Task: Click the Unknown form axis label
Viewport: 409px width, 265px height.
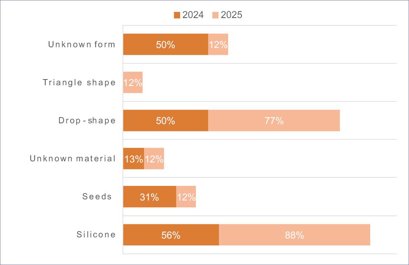Action: tap(81, 45)
